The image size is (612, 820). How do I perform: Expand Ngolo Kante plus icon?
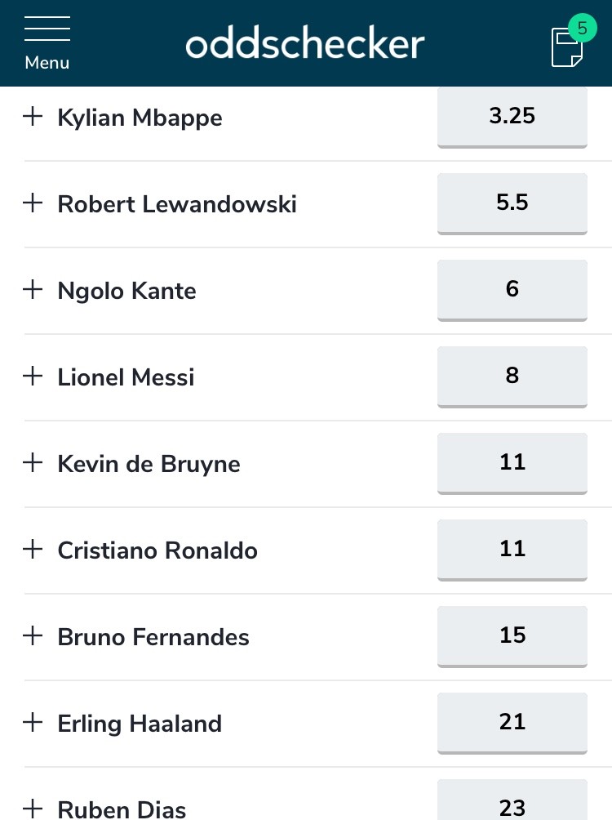pyautogui.click(x=33, y=289)
